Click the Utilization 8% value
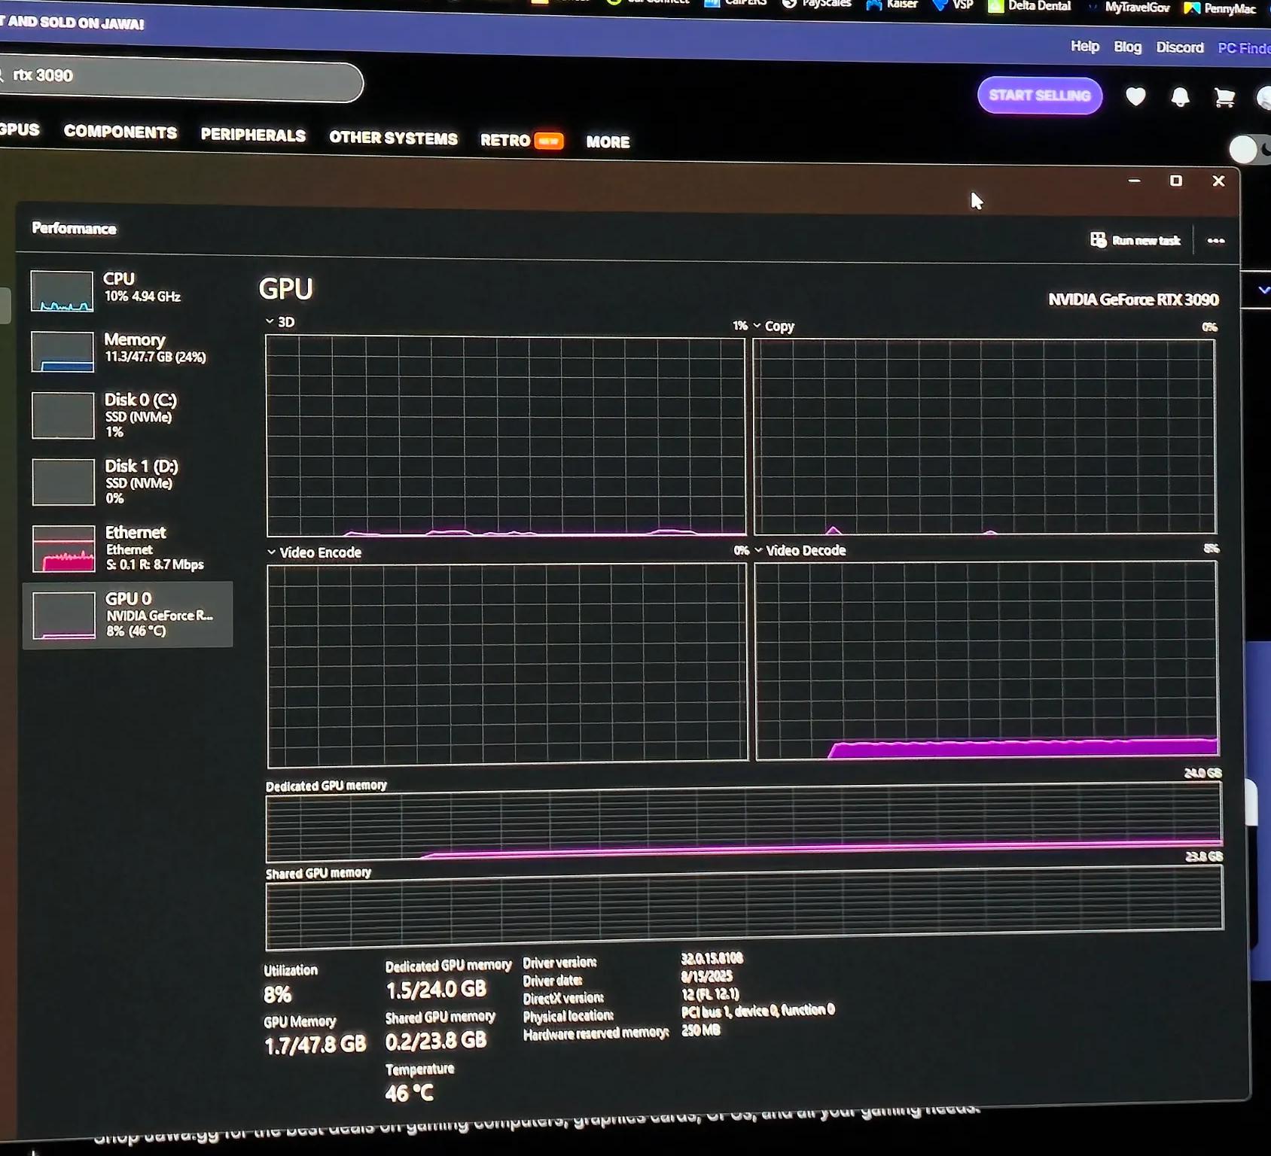1271x1156 pixels. [x=277, y=995]
